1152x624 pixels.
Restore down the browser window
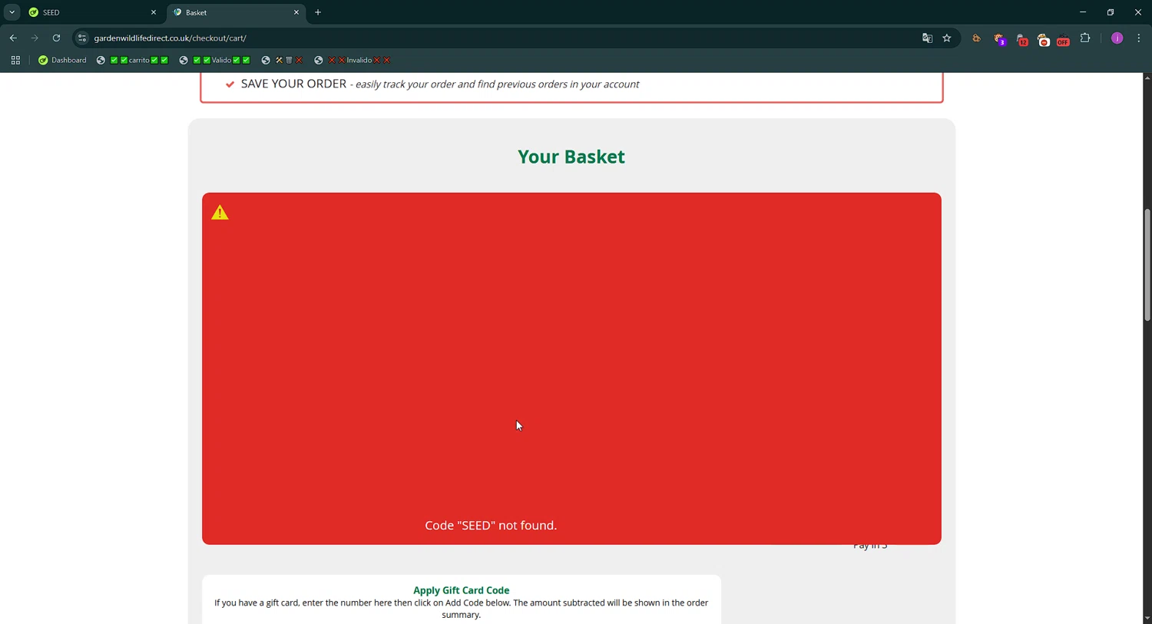click(x=1111, y=12)
